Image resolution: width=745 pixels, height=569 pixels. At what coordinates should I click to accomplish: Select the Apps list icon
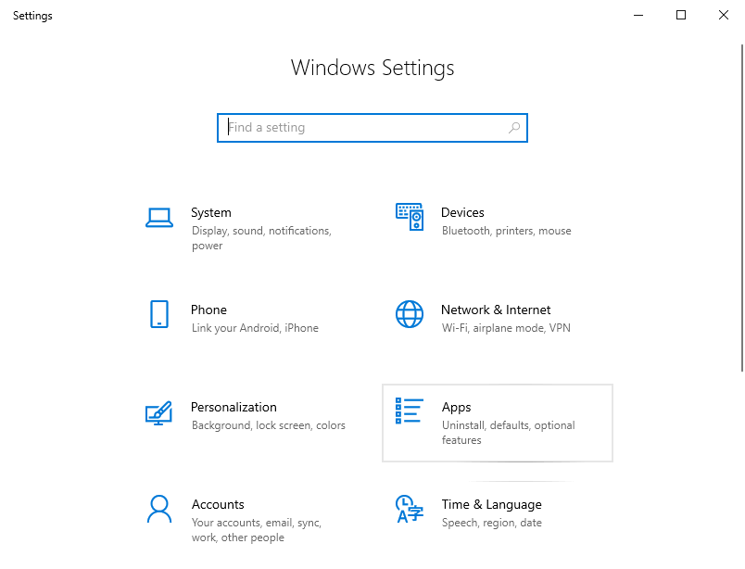pyautogui.click(x=410, y=411)
